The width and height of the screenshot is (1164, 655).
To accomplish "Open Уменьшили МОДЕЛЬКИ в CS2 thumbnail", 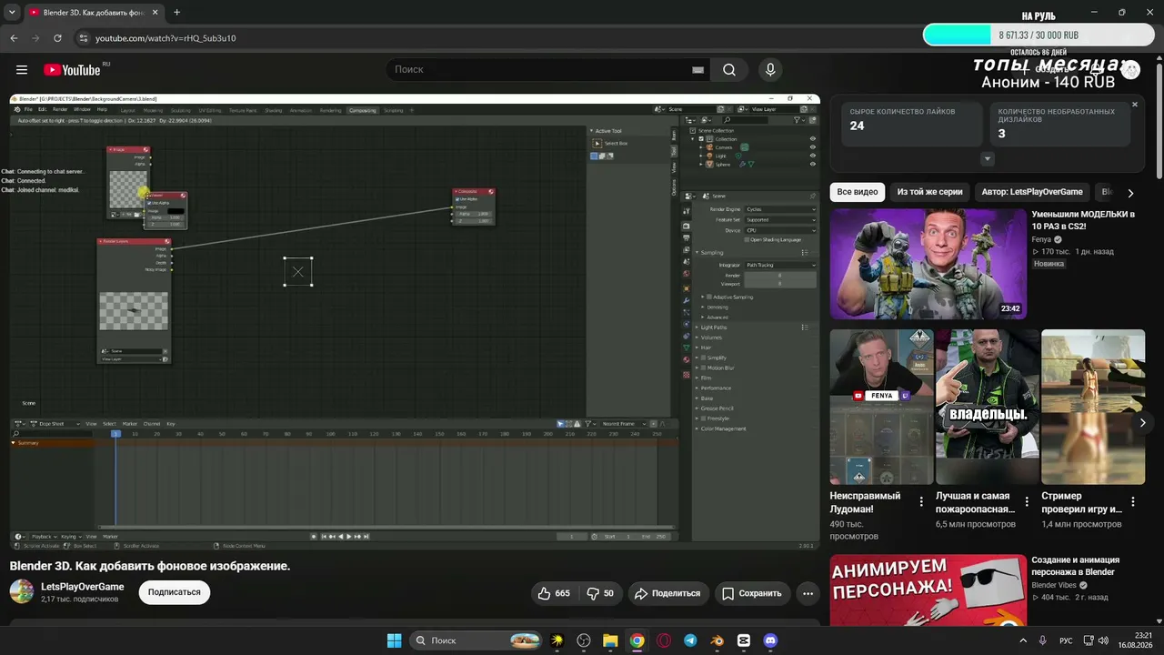I will click(x=928, y=264).
